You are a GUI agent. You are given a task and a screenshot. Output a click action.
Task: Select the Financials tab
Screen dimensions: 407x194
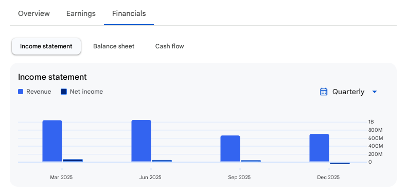coord(129,13)
